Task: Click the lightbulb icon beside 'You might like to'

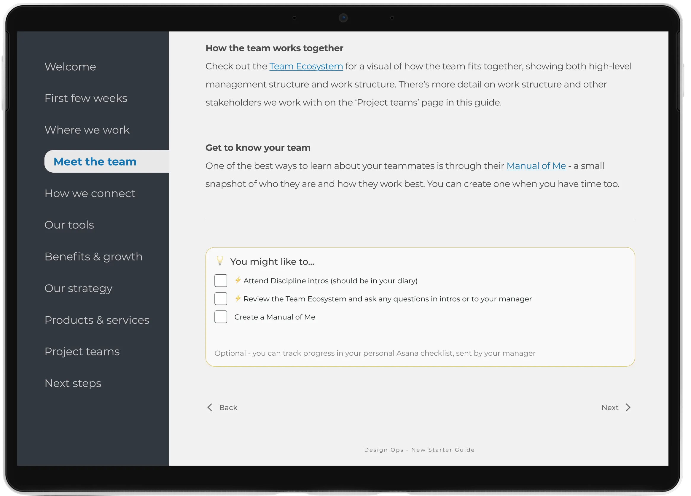Action: click(220, 261)
